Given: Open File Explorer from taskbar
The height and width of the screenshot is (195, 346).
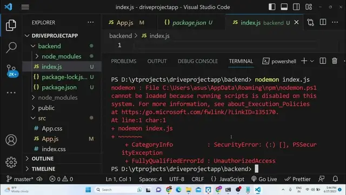Looking at the screenshot, I should 188,190.
